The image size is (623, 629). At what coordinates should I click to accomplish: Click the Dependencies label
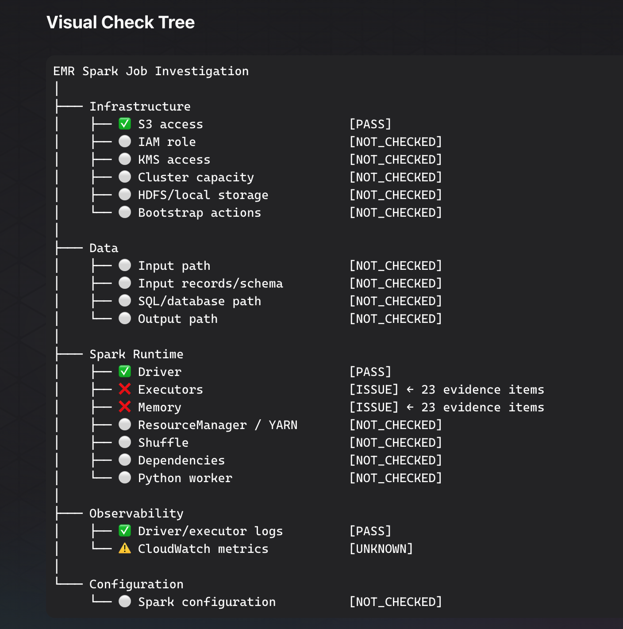181,460
